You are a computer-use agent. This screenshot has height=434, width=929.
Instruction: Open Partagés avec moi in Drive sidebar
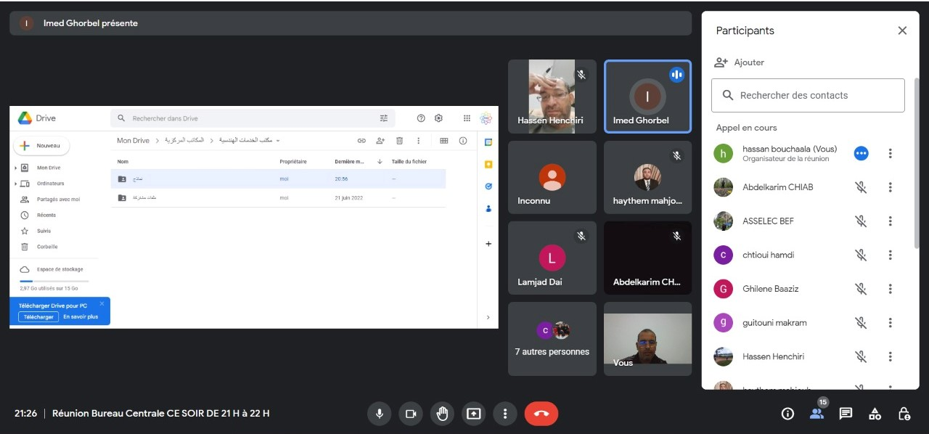point(49,200)
